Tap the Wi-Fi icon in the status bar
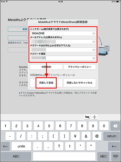This screenshot has width=121, height=162. click(x=7, y=2)
